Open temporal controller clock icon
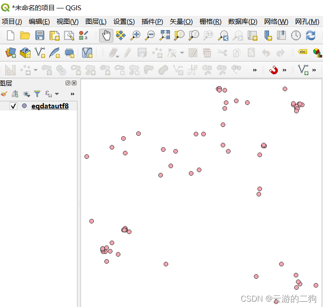 pos(296,35)
